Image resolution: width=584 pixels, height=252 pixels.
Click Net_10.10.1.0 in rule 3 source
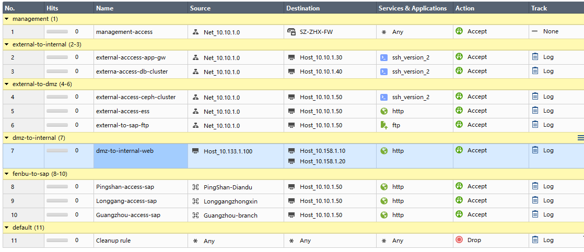point(221,71)
